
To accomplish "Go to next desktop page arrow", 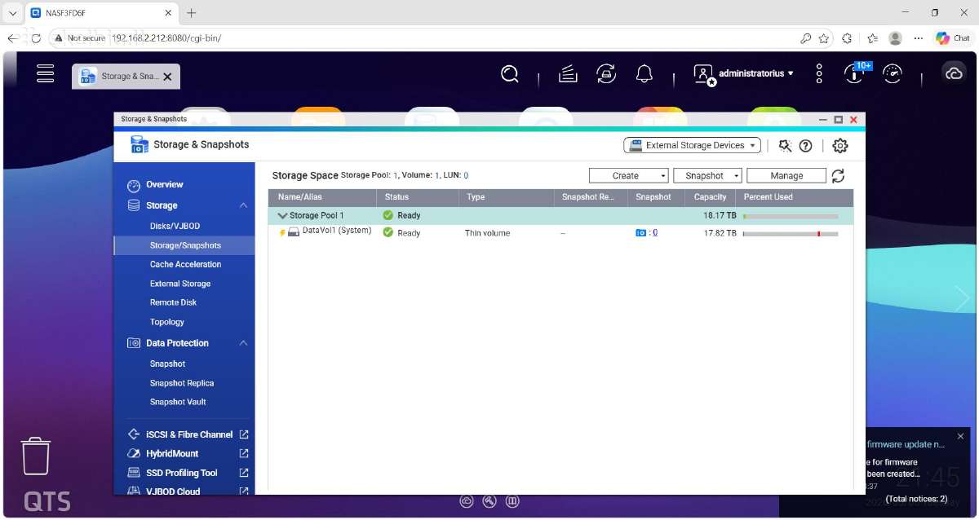I will coord(963,299).
